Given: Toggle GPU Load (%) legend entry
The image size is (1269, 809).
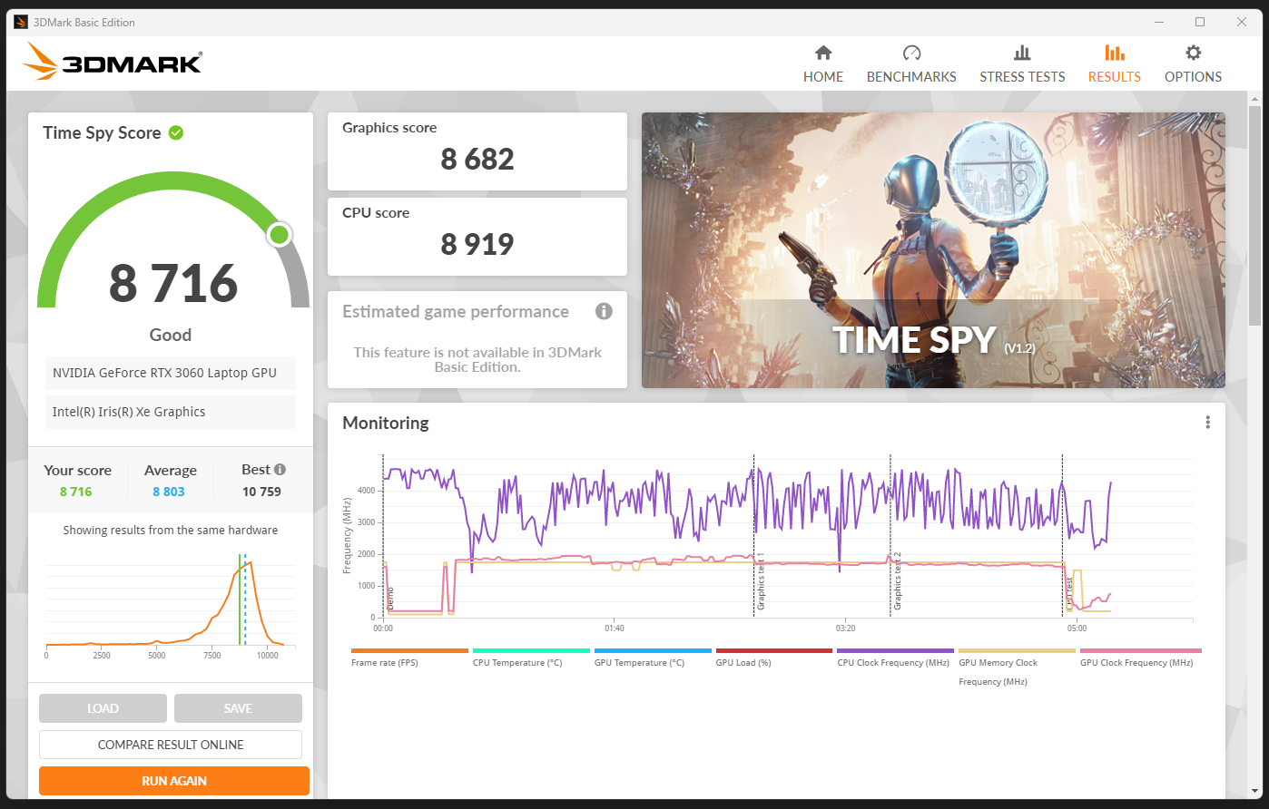Looking at the screenshot, I should click(773, 657).
